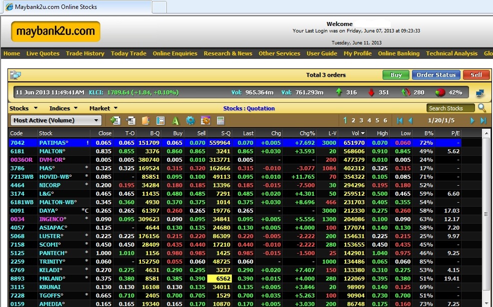493x307 pixels.
Task: Open Online Enquiries menu item
Action: pyautogui.click(x=175, y=53)
